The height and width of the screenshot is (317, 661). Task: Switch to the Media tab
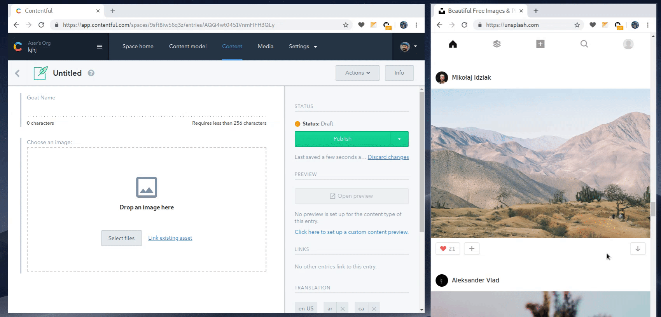[266, 47]
